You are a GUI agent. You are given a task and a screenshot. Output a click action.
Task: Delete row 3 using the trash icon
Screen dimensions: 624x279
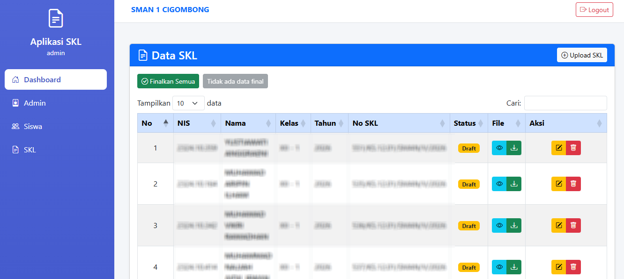[573, 225]
